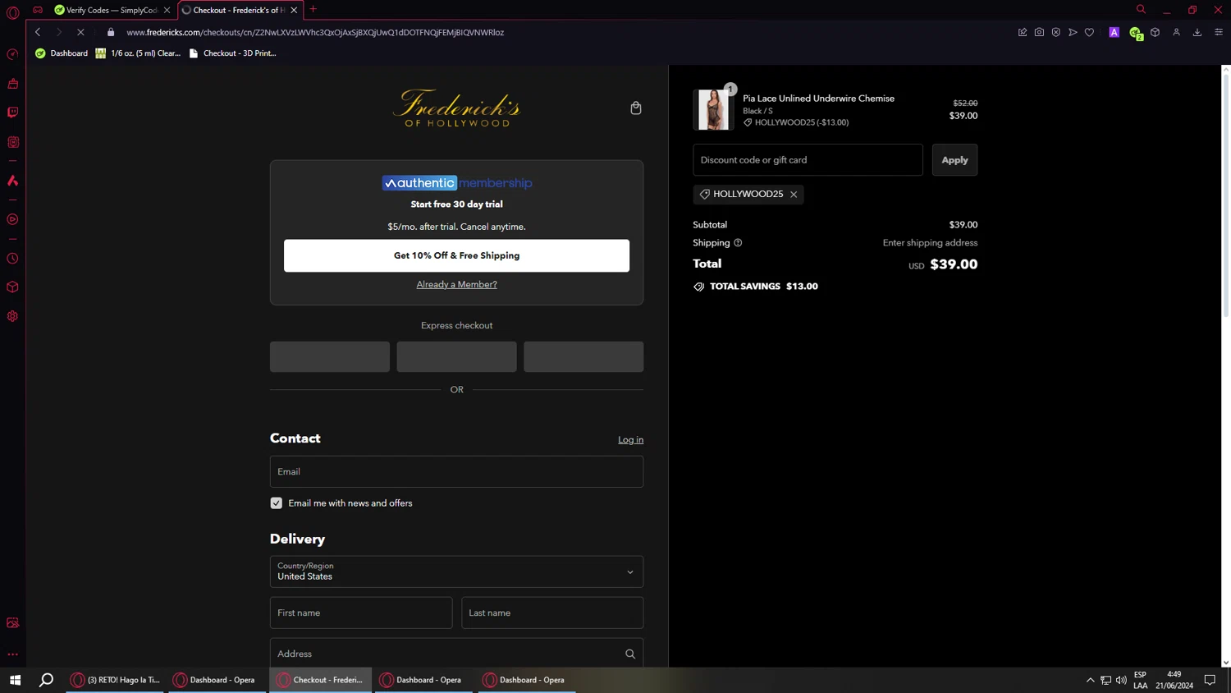
Task: Click the shipping info question icon
Action: click(738, 243)
